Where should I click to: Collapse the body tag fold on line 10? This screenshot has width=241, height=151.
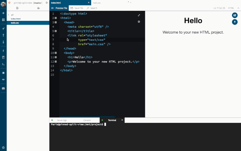tap(56, 53)
